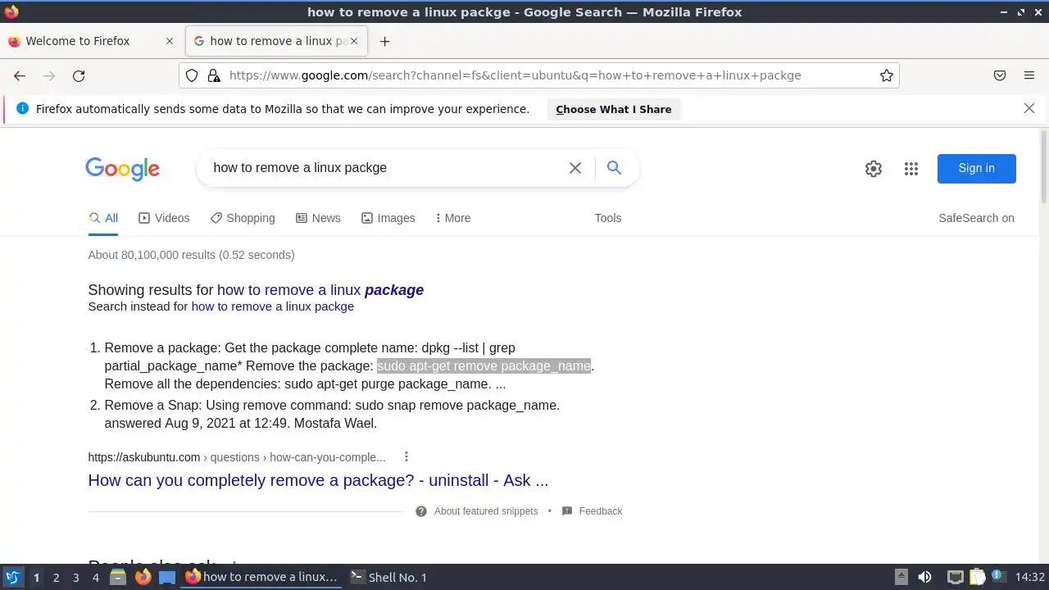Click the highlighted sudo apt-get remove text
This screenshot has height=590, width=1049.
484,365
